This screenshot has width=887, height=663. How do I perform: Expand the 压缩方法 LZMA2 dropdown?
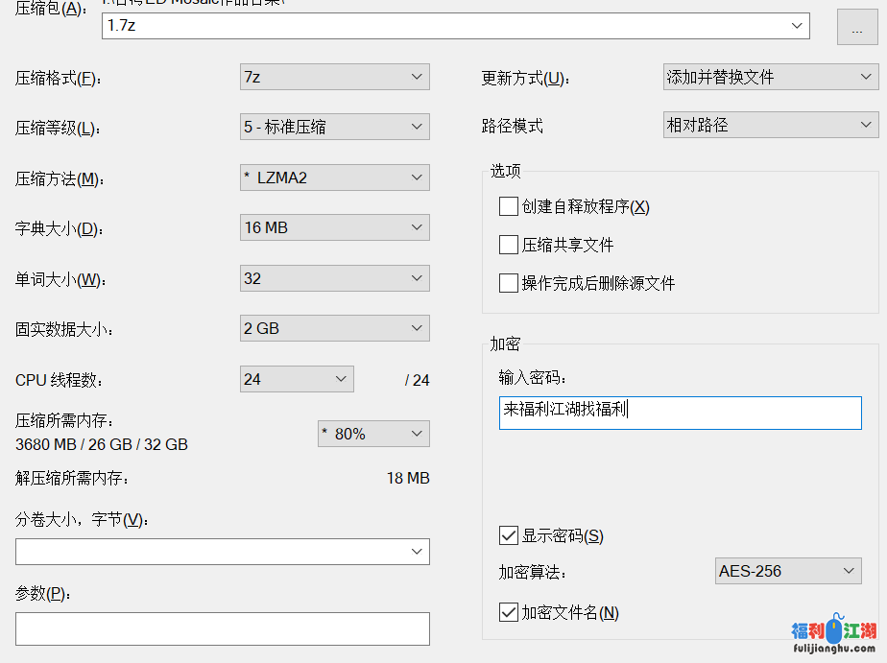334,178
